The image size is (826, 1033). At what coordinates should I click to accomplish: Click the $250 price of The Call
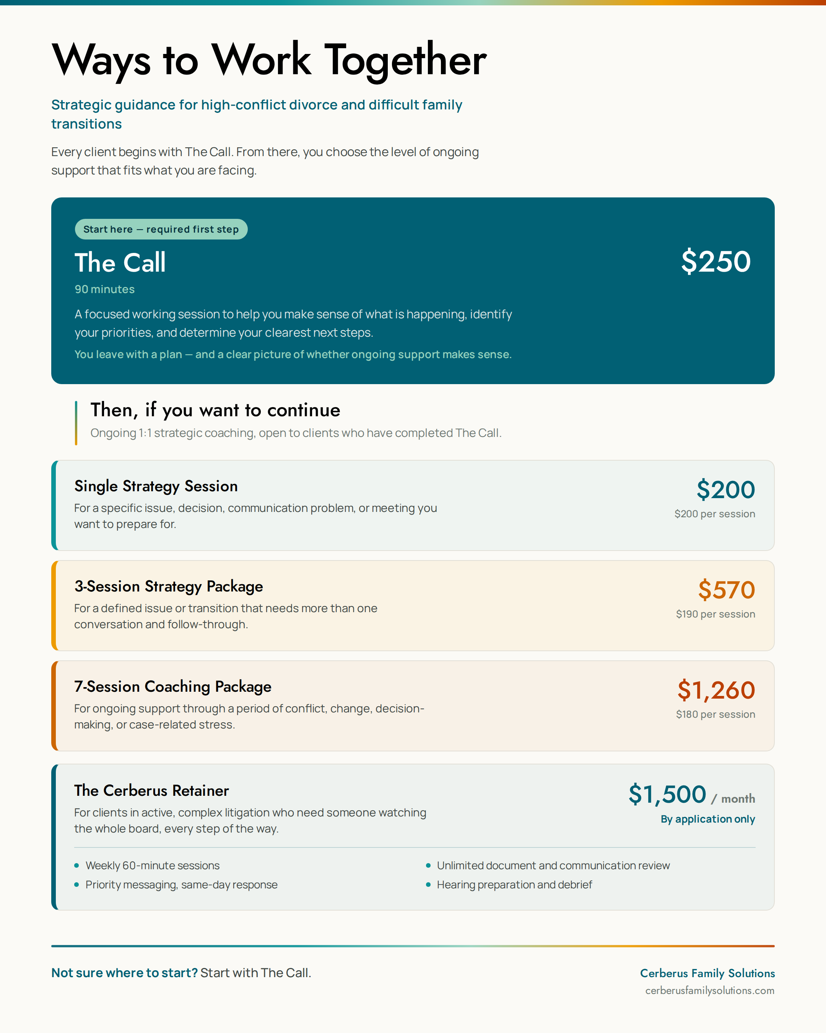pos(716,261)
